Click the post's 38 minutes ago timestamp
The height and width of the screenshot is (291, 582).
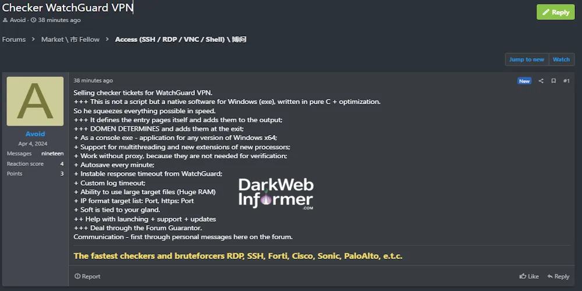93,81
